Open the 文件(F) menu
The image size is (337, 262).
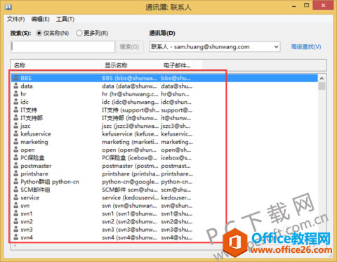(x=15, y=19)
